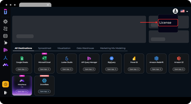Screen dimensions: 191x104
Task: Open the pink API Query Manager sidebar icon
Action: pos(5,50)
